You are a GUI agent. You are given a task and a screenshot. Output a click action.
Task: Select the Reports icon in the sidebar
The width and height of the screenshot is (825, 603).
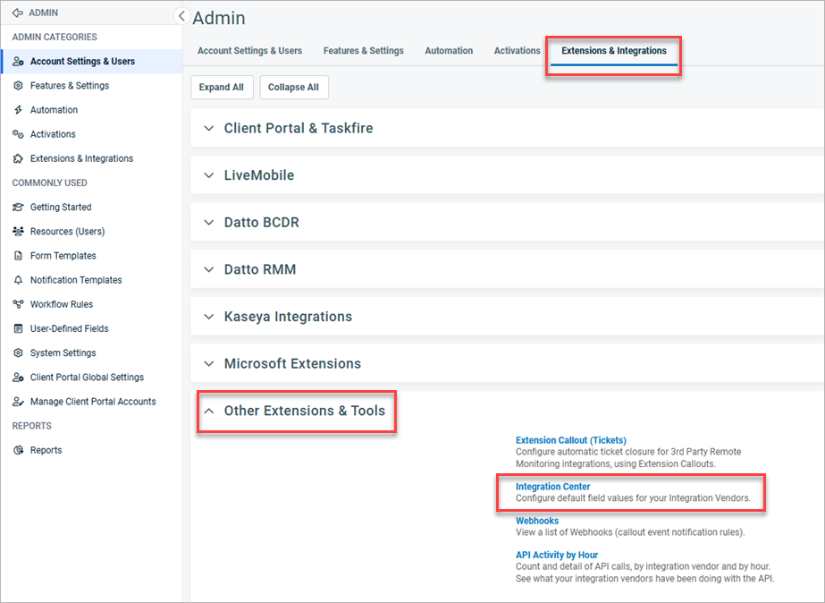coord(20,449)
